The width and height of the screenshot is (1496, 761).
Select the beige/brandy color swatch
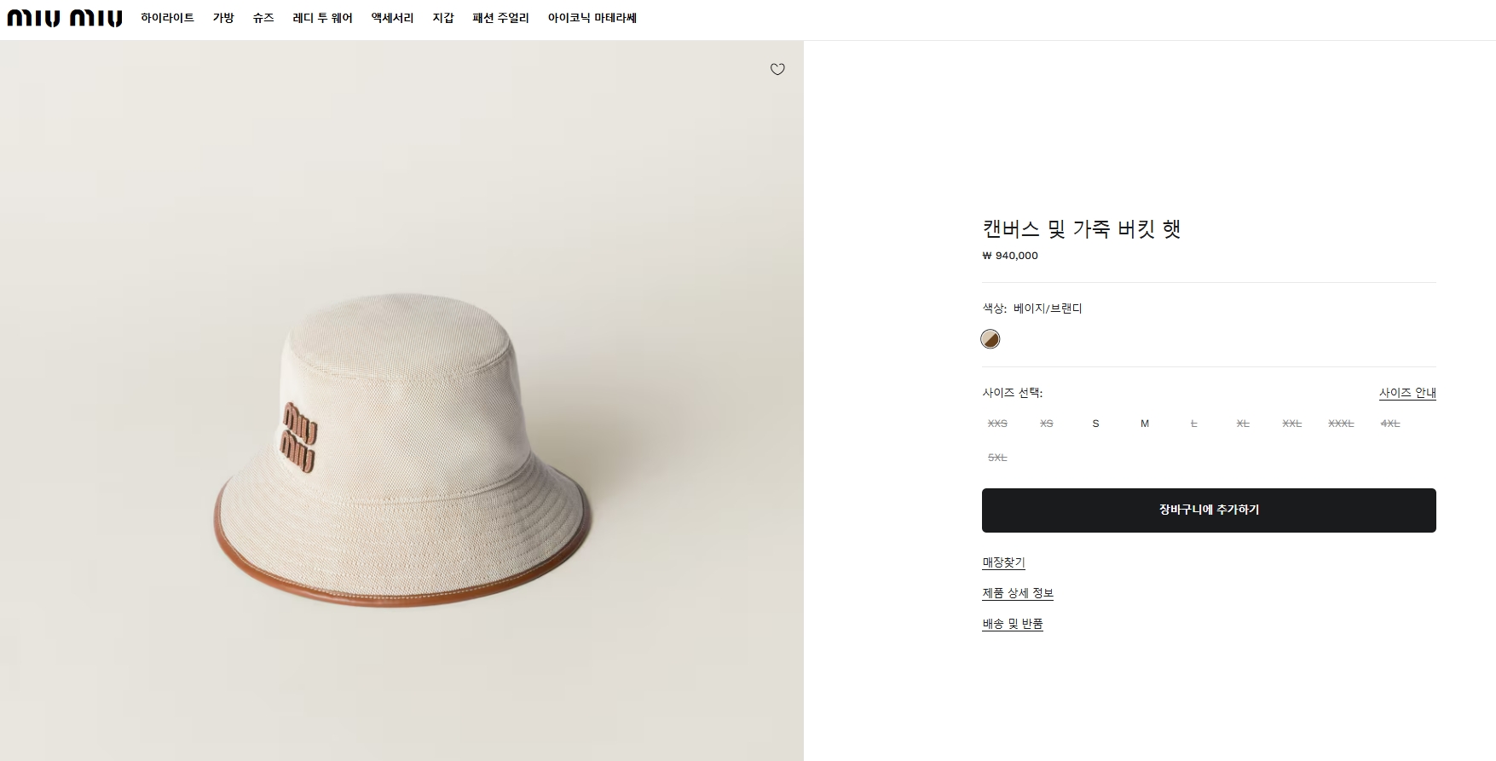pyautogui.click(x=990, y=339)
